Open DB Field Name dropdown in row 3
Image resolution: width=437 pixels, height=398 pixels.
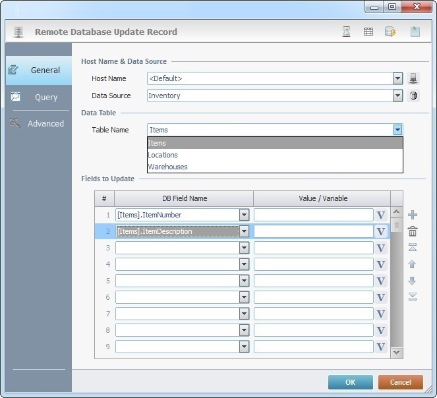pos(244,248)
